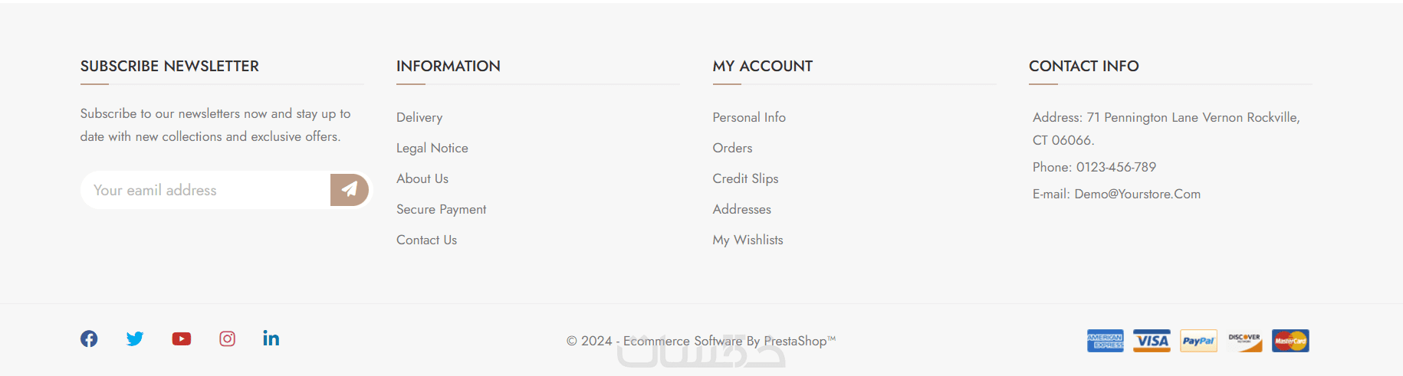Open My Wishlists link
Viewport: 1403px width, 376px height.
[x=747, y=240]
